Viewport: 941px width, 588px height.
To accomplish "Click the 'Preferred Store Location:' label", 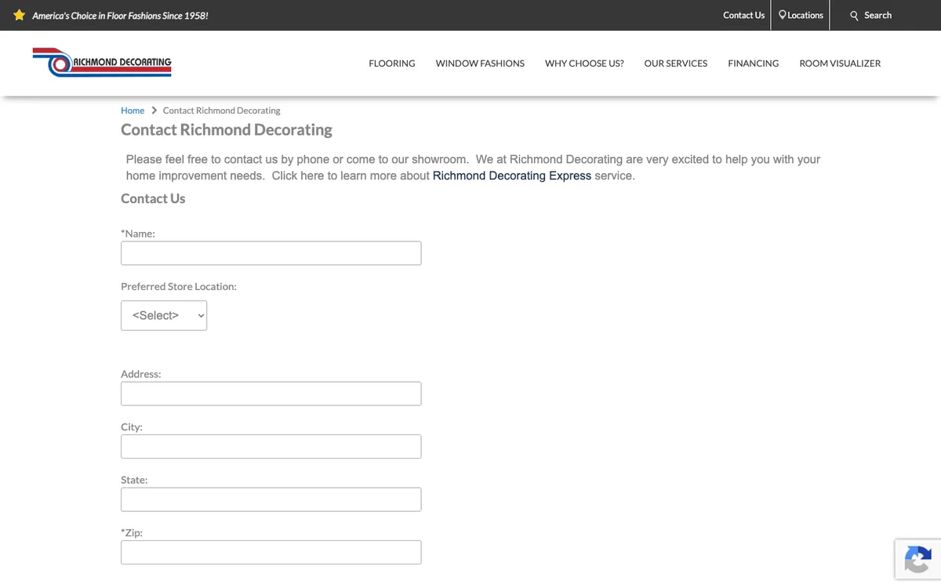I will [179, 287].
